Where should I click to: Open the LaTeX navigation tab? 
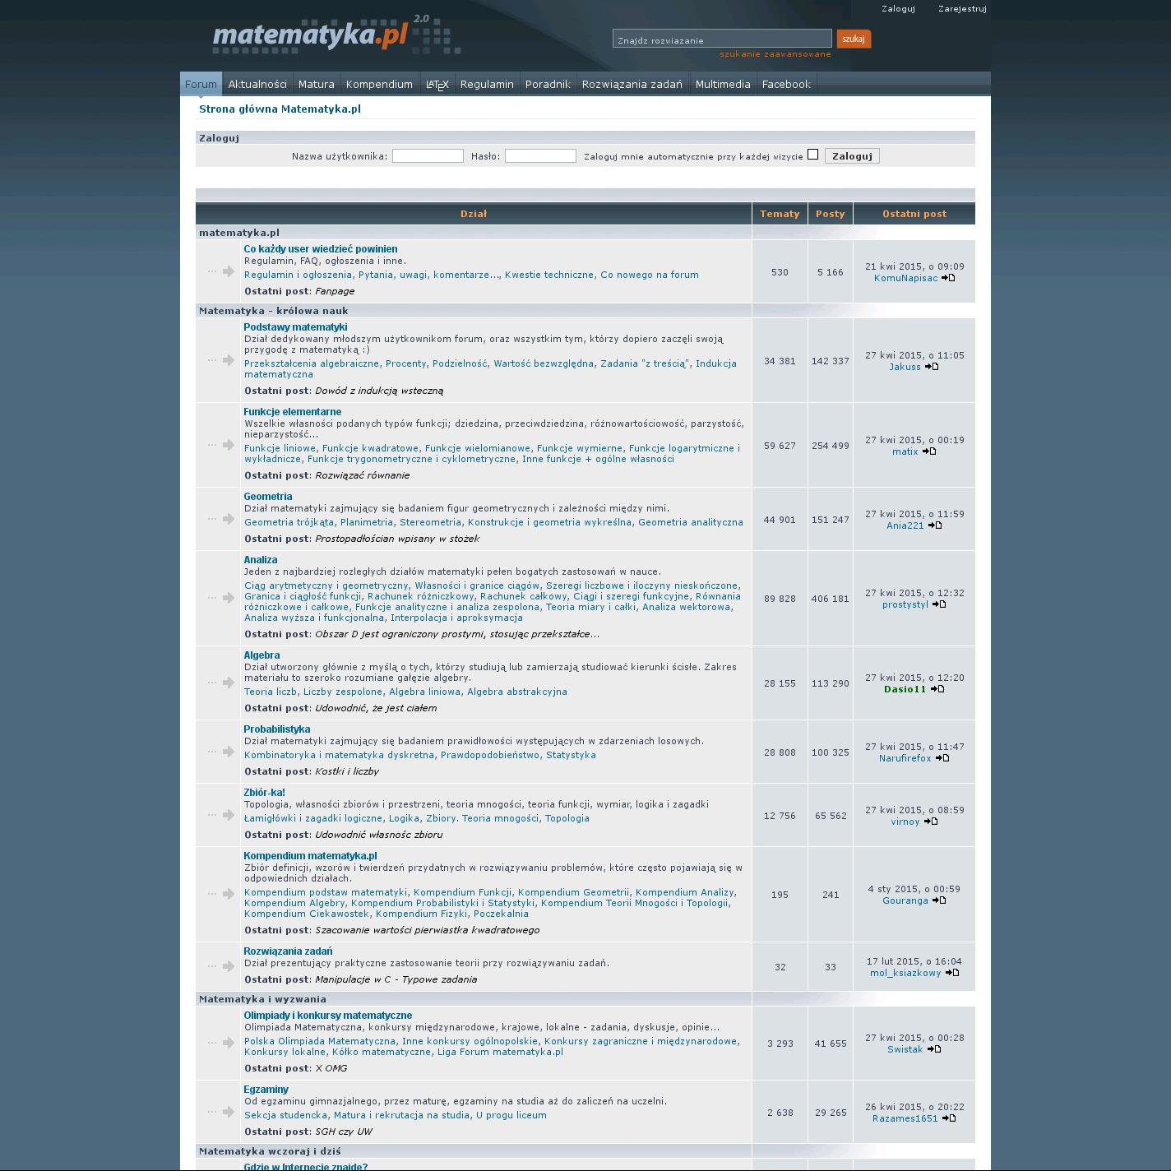tap(437, 84)
